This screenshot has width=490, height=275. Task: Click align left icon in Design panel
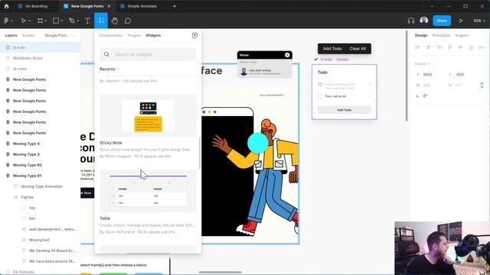tap(417, 47)
